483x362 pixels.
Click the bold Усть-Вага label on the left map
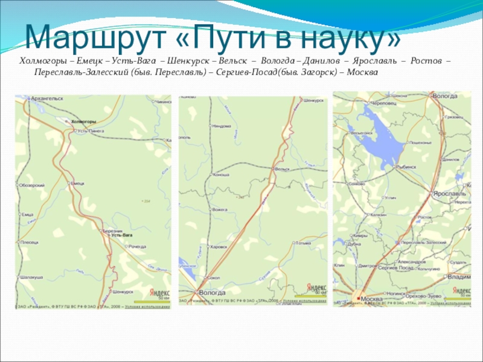[x=122, y=235]
